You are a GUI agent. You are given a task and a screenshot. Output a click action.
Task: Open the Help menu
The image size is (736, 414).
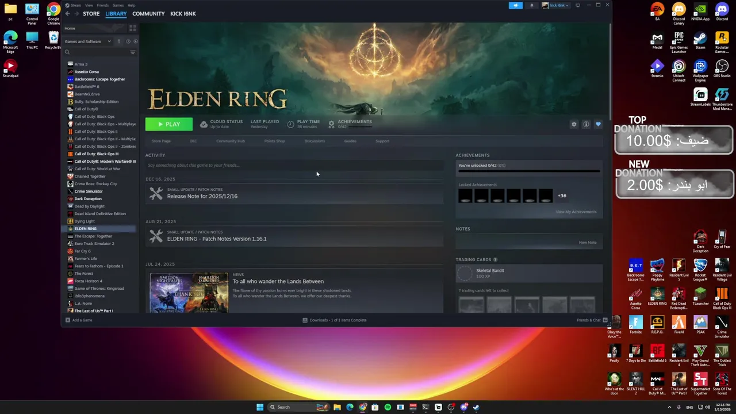pos(131,5)
